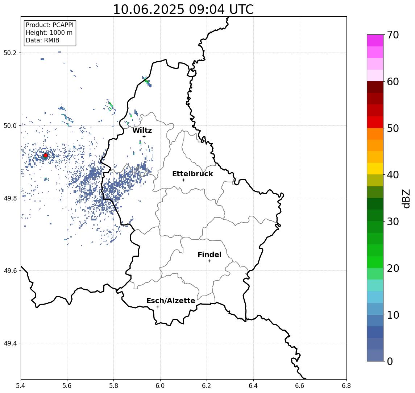This screenshot has width=415, height=393.
Task: Click the 'Data: RMIB' text
Action: point(42,40)
